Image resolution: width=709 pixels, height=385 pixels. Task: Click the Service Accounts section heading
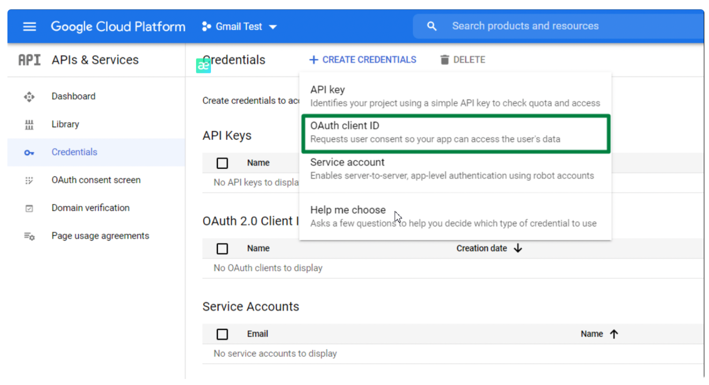(251, 307)
